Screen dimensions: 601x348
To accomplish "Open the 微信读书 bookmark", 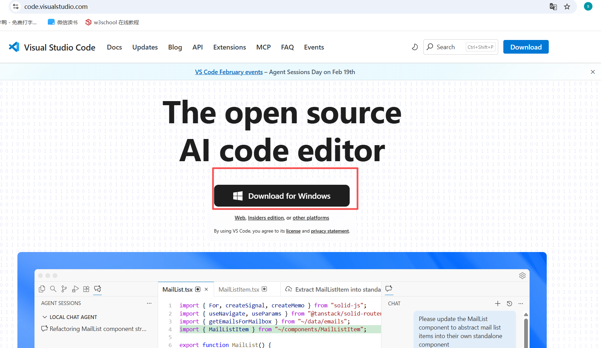I will coord(63,22).
